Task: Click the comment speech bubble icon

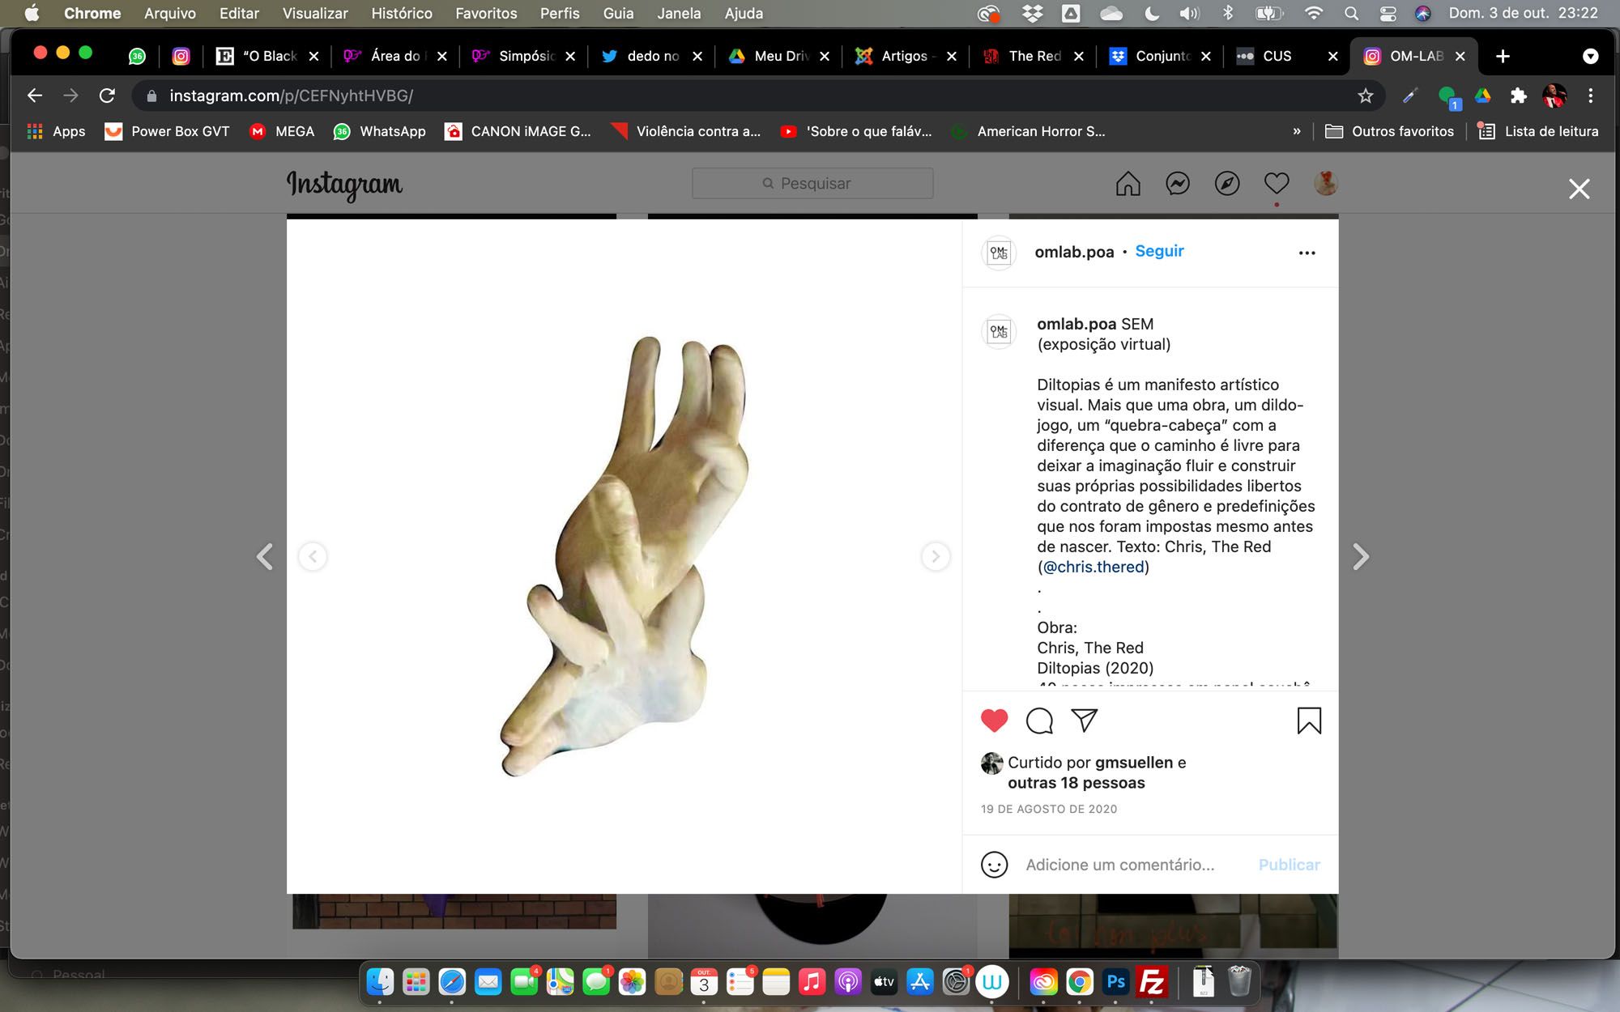Action: pyautogui.click(x=1039, y=721)
